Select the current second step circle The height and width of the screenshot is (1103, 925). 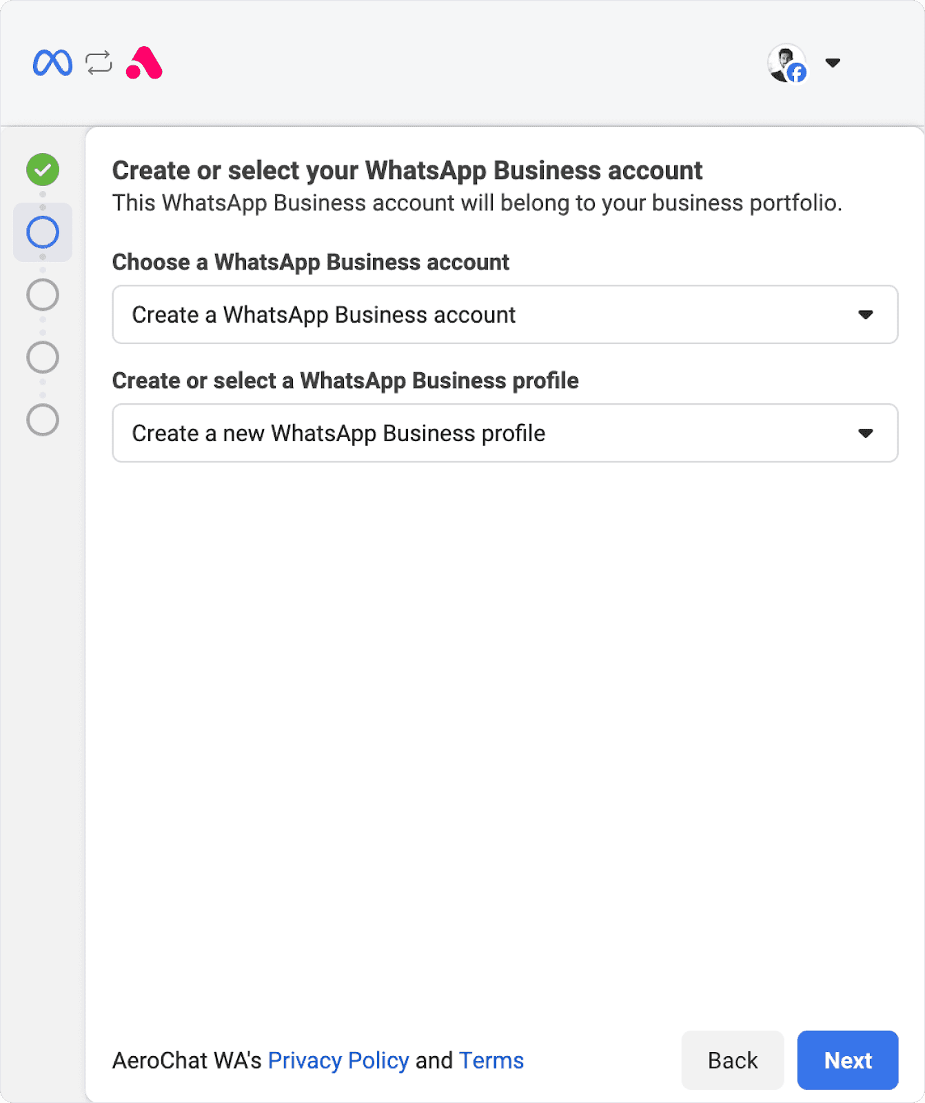43,232
